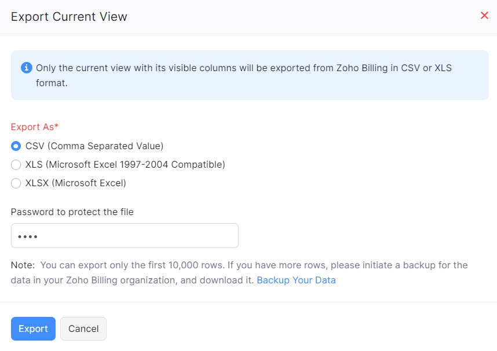
Task: Click the blue info icon
Action: click(26, 68)
